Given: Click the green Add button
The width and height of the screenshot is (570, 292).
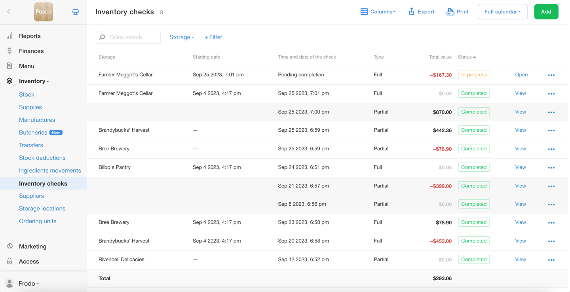Looking at the screenshot, I should [x=546, y=12].
